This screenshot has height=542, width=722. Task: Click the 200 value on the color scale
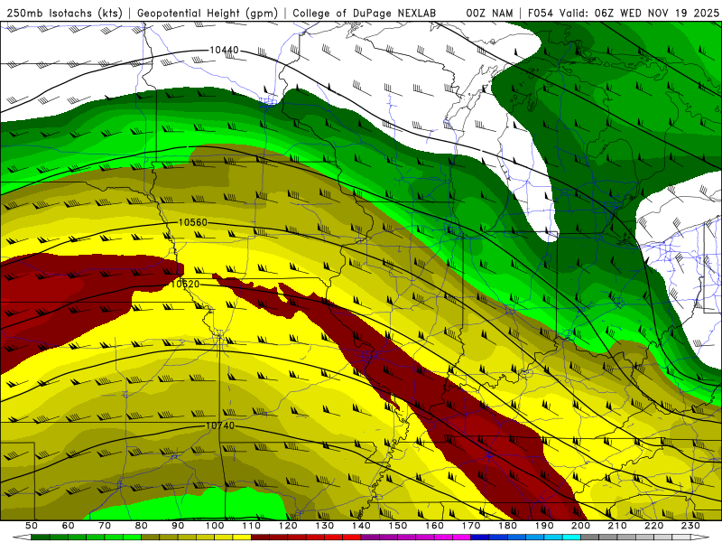coord(580,526)
